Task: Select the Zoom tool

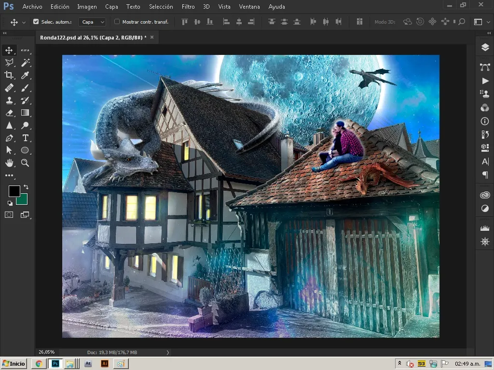Action: (x=25, y=163)
